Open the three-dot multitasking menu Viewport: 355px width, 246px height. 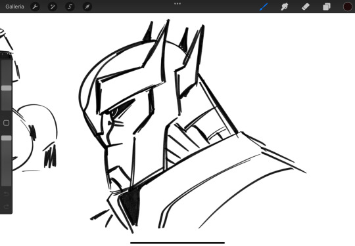177,4
